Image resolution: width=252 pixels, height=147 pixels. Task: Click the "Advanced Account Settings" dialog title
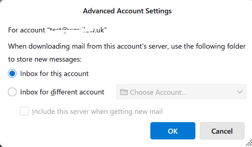[127, 11]
